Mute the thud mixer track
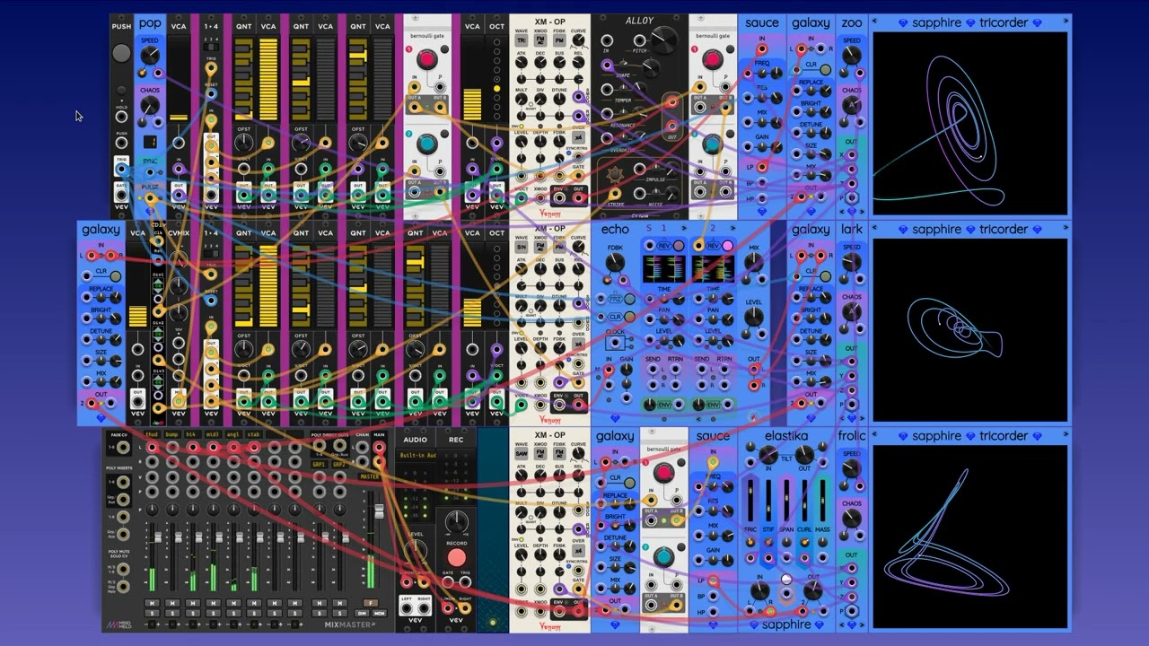1149x646 pixels. (x=152, y=603)
